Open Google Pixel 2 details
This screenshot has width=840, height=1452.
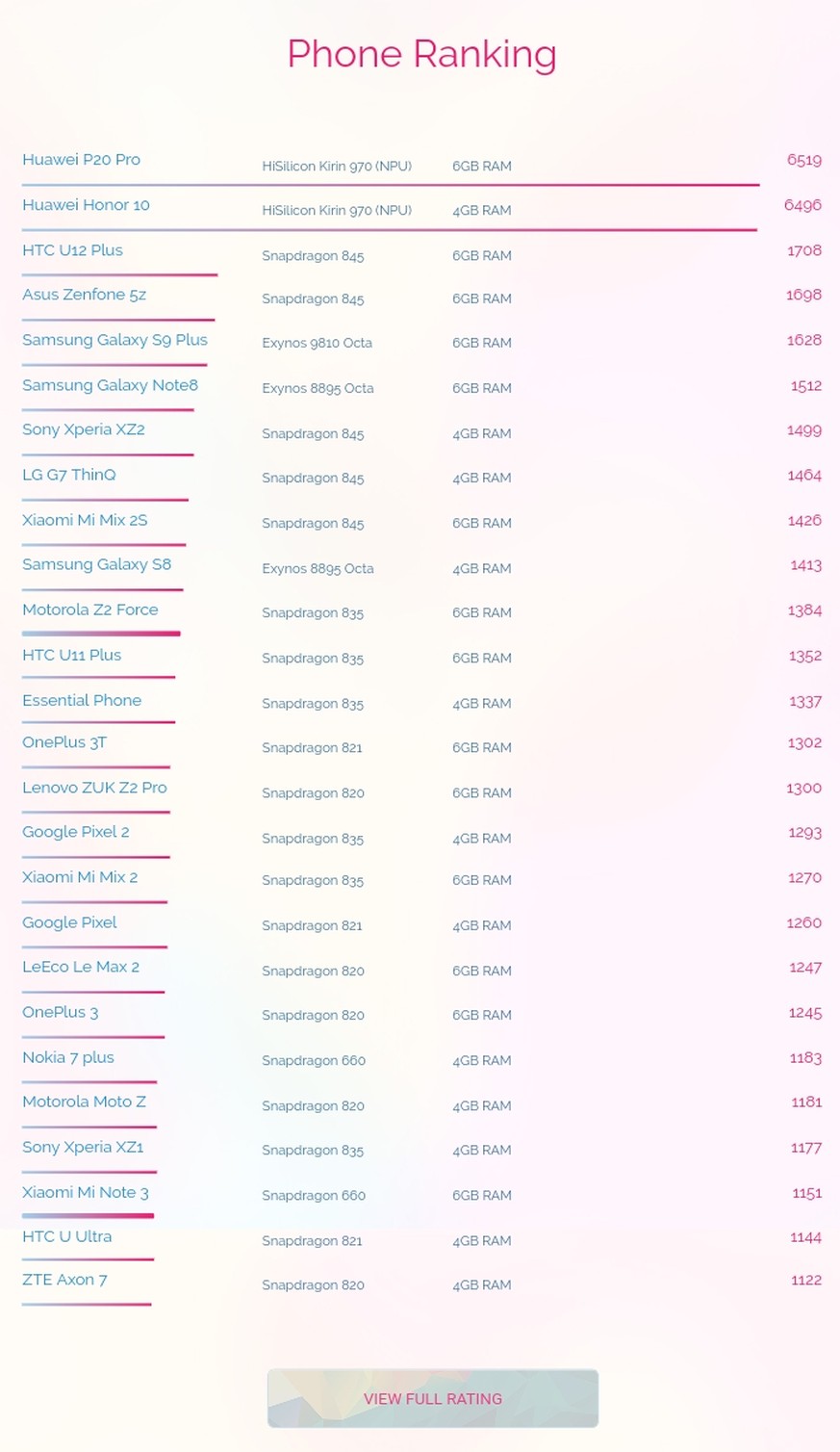tap(76, 832)
